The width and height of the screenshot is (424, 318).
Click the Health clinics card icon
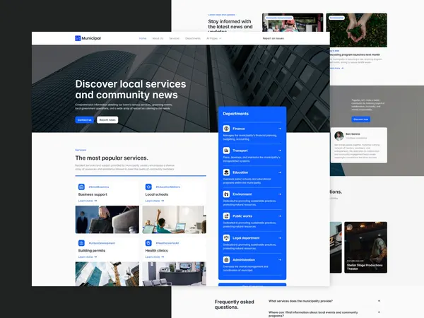(x=148, y=243)
